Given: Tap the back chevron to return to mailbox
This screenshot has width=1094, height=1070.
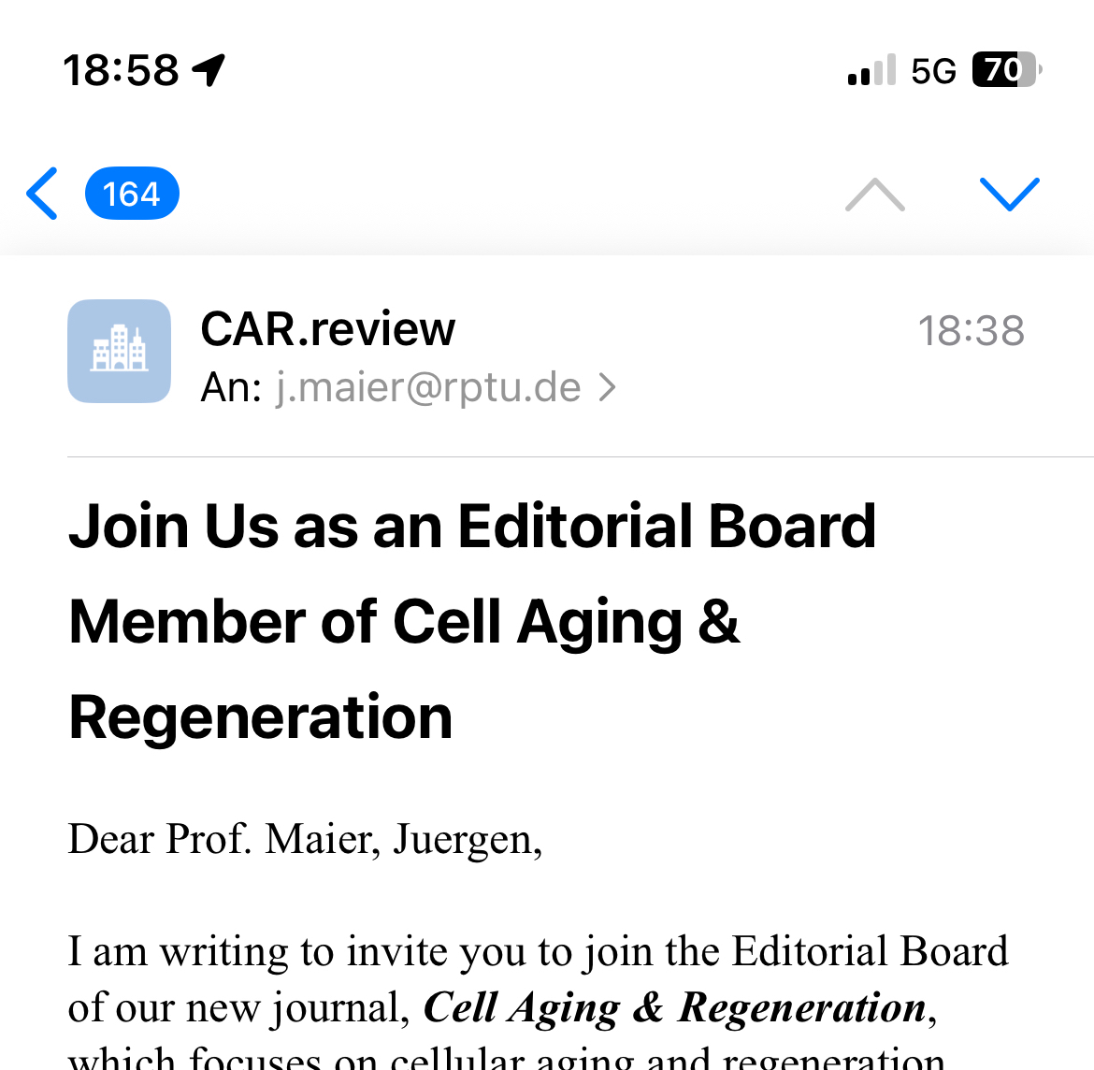Looking at the screenshot, I should point(43,194).
